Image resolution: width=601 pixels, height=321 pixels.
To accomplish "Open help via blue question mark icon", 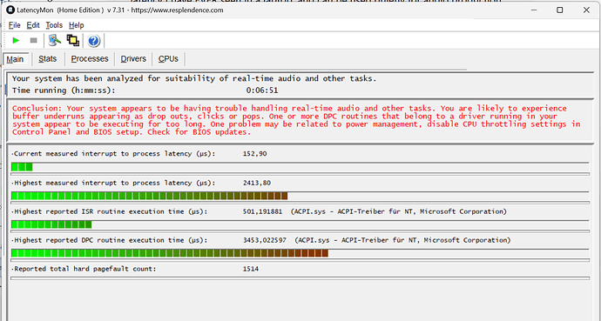I will tap(93, 41).
